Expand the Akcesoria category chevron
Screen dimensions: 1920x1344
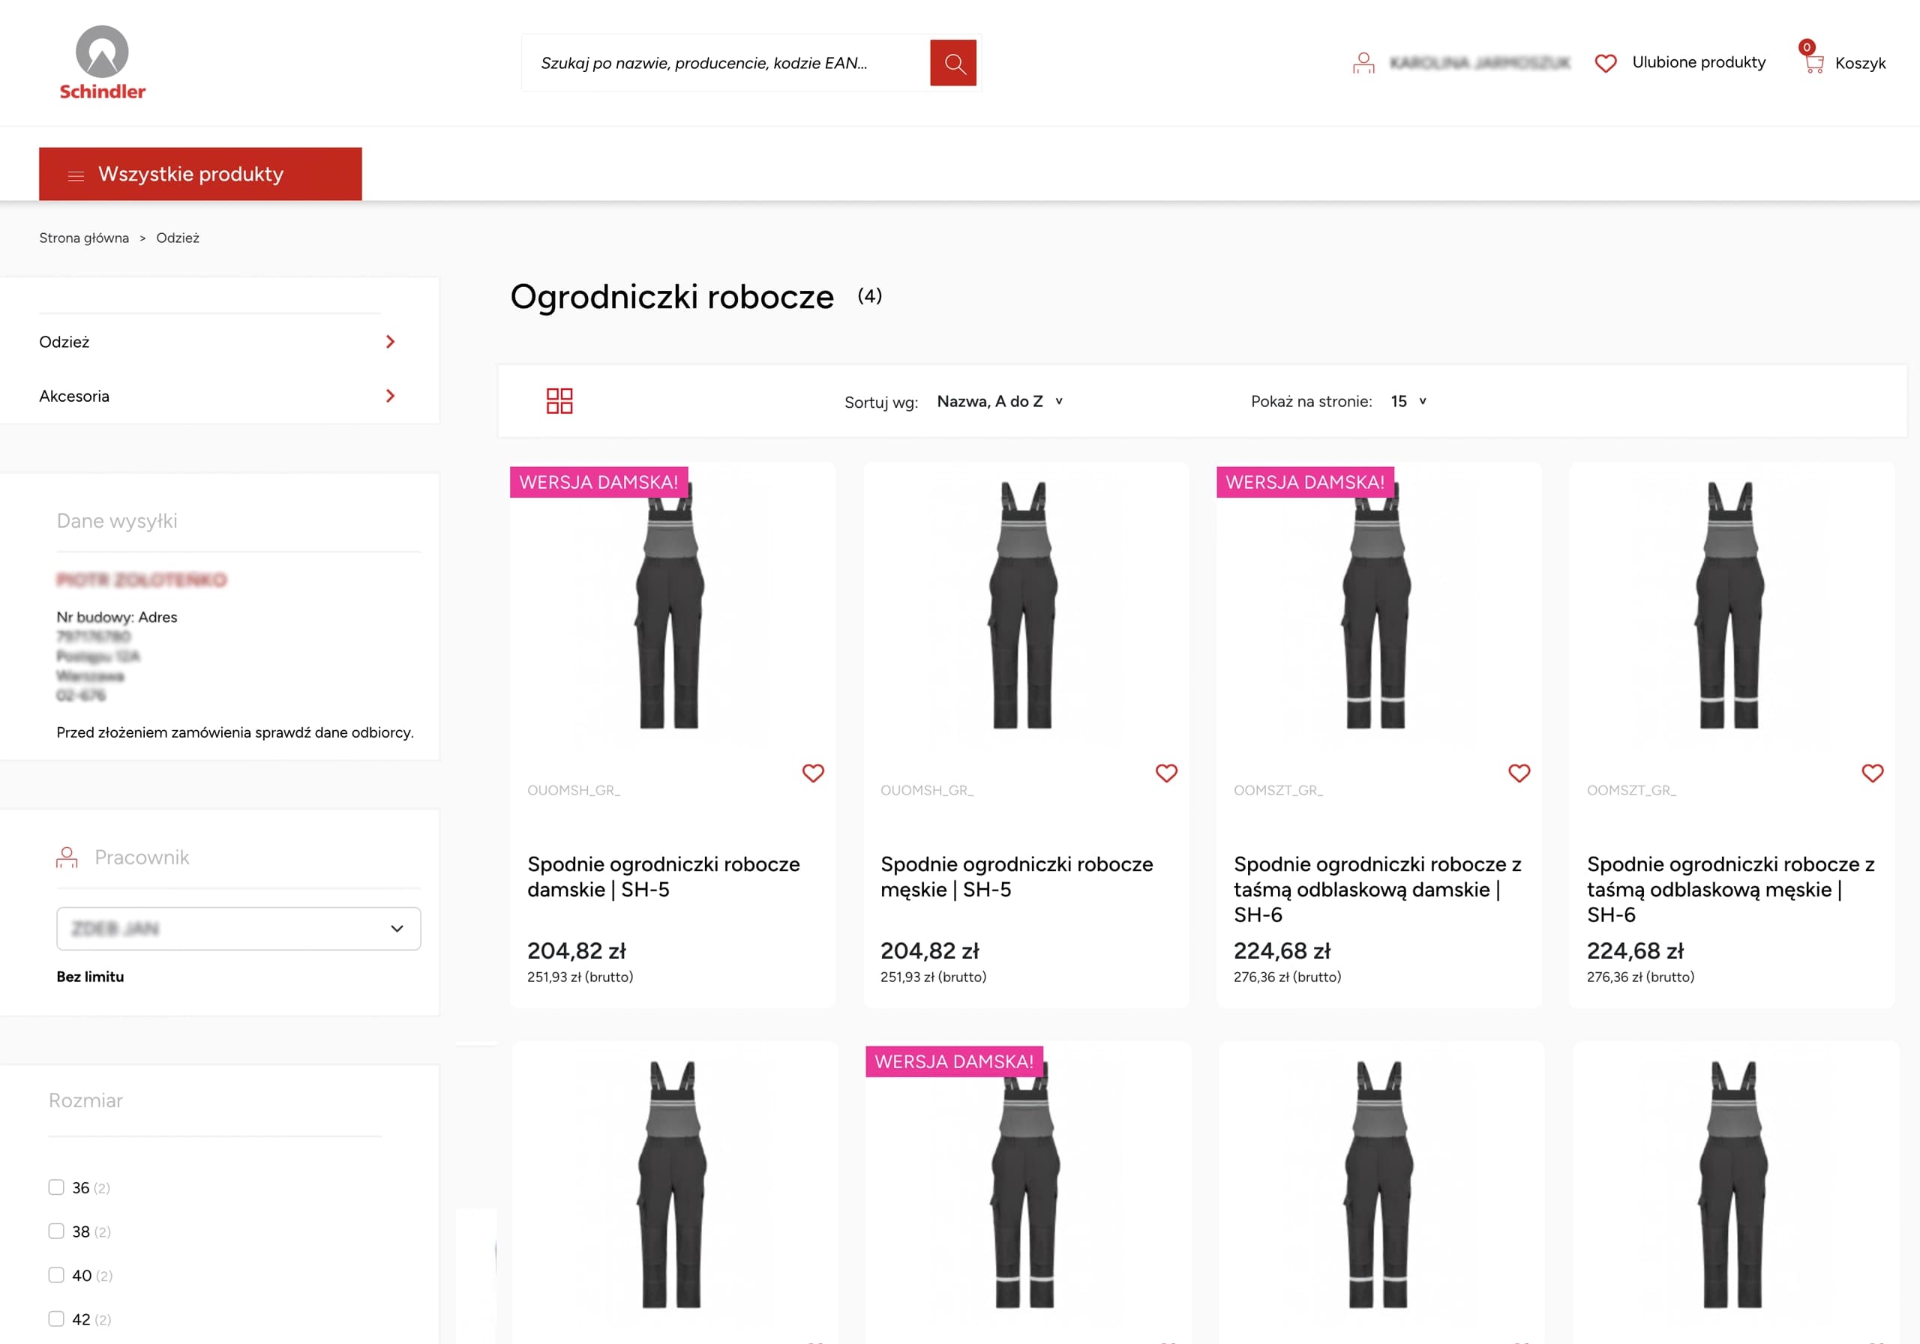pos(390,397)
